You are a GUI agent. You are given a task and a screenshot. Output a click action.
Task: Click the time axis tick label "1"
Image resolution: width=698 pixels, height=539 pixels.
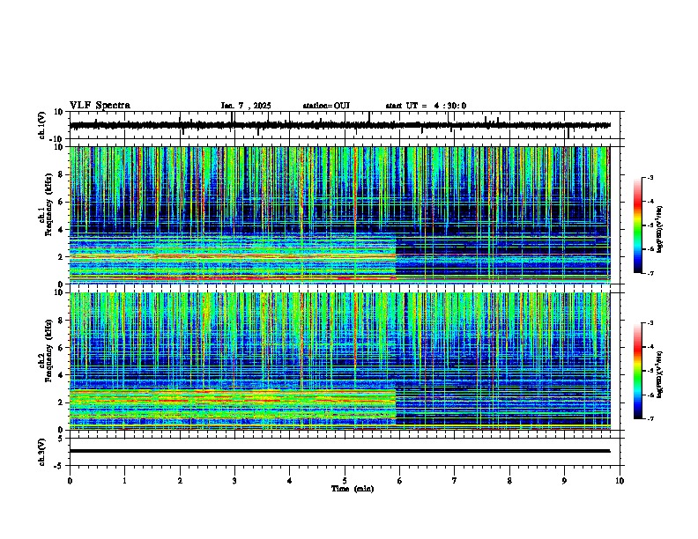point(125,481)
